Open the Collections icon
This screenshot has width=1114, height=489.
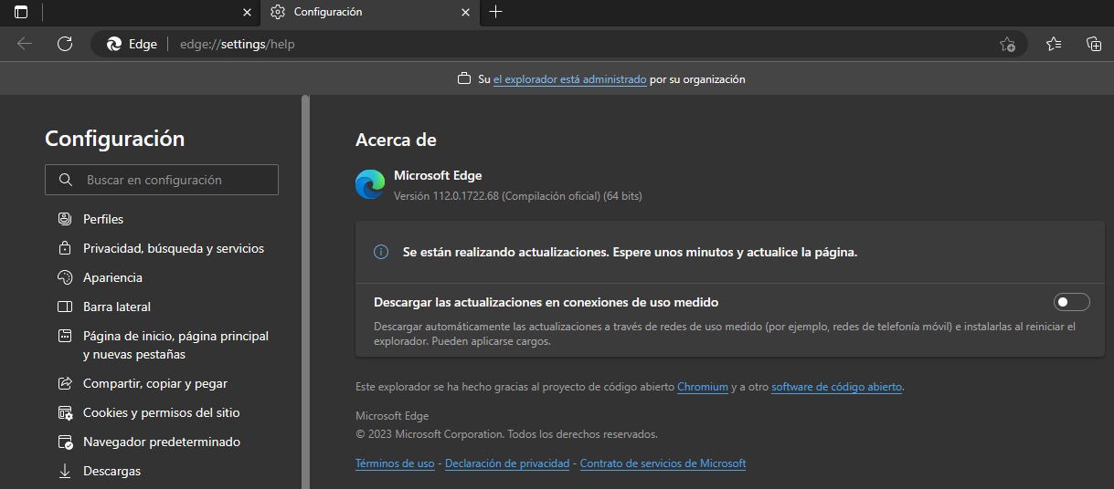click(1094, 44)
